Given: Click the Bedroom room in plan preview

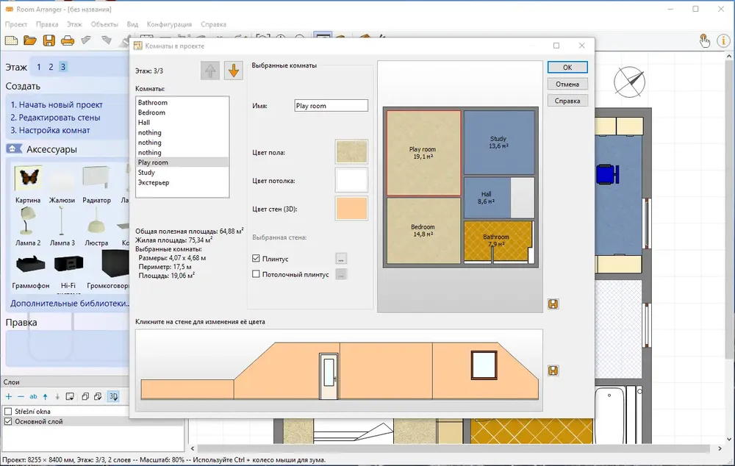Looking at the screenshot, I should (x=423, y=230).
